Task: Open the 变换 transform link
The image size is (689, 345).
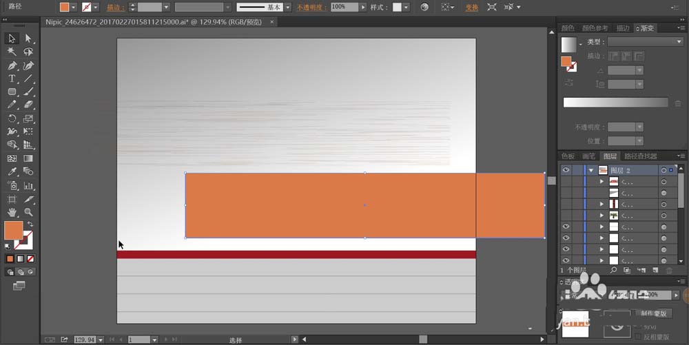Action: [x=472, y=8]
